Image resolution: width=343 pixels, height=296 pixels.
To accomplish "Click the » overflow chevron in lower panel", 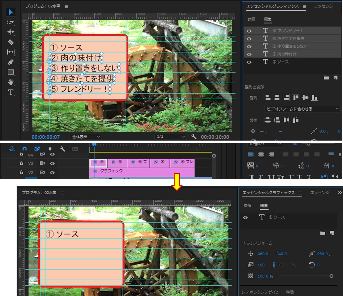I will coord(340,192).
